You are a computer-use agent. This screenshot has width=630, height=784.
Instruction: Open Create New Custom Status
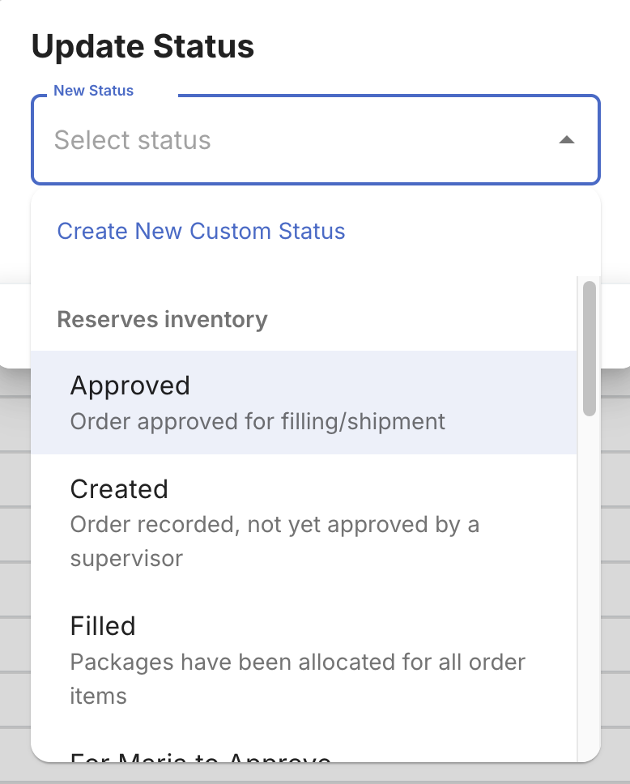(x=201, y=231)
